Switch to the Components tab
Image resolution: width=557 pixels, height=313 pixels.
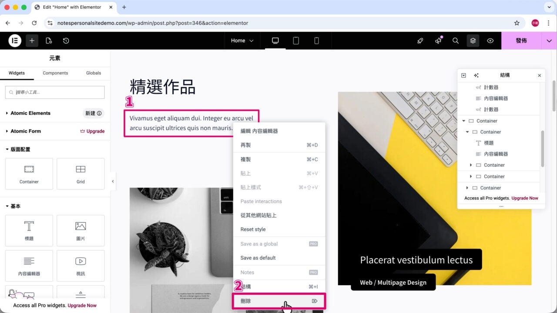click(55, 73)
